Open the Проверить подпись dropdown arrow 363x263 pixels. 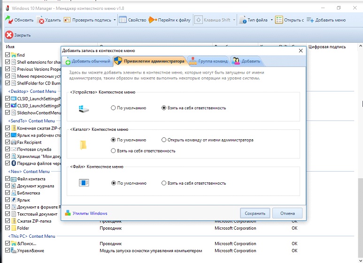tap(115, 20)
